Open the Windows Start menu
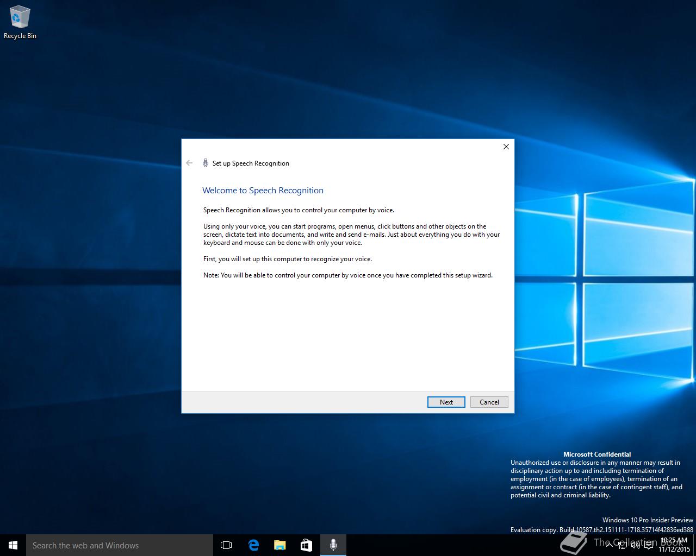The height and width of the screenshot is (556, 696). (13, 545)
